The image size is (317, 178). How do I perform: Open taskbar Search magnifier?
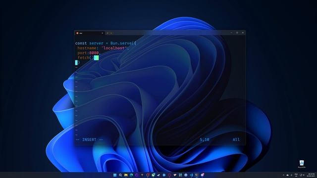120,175
